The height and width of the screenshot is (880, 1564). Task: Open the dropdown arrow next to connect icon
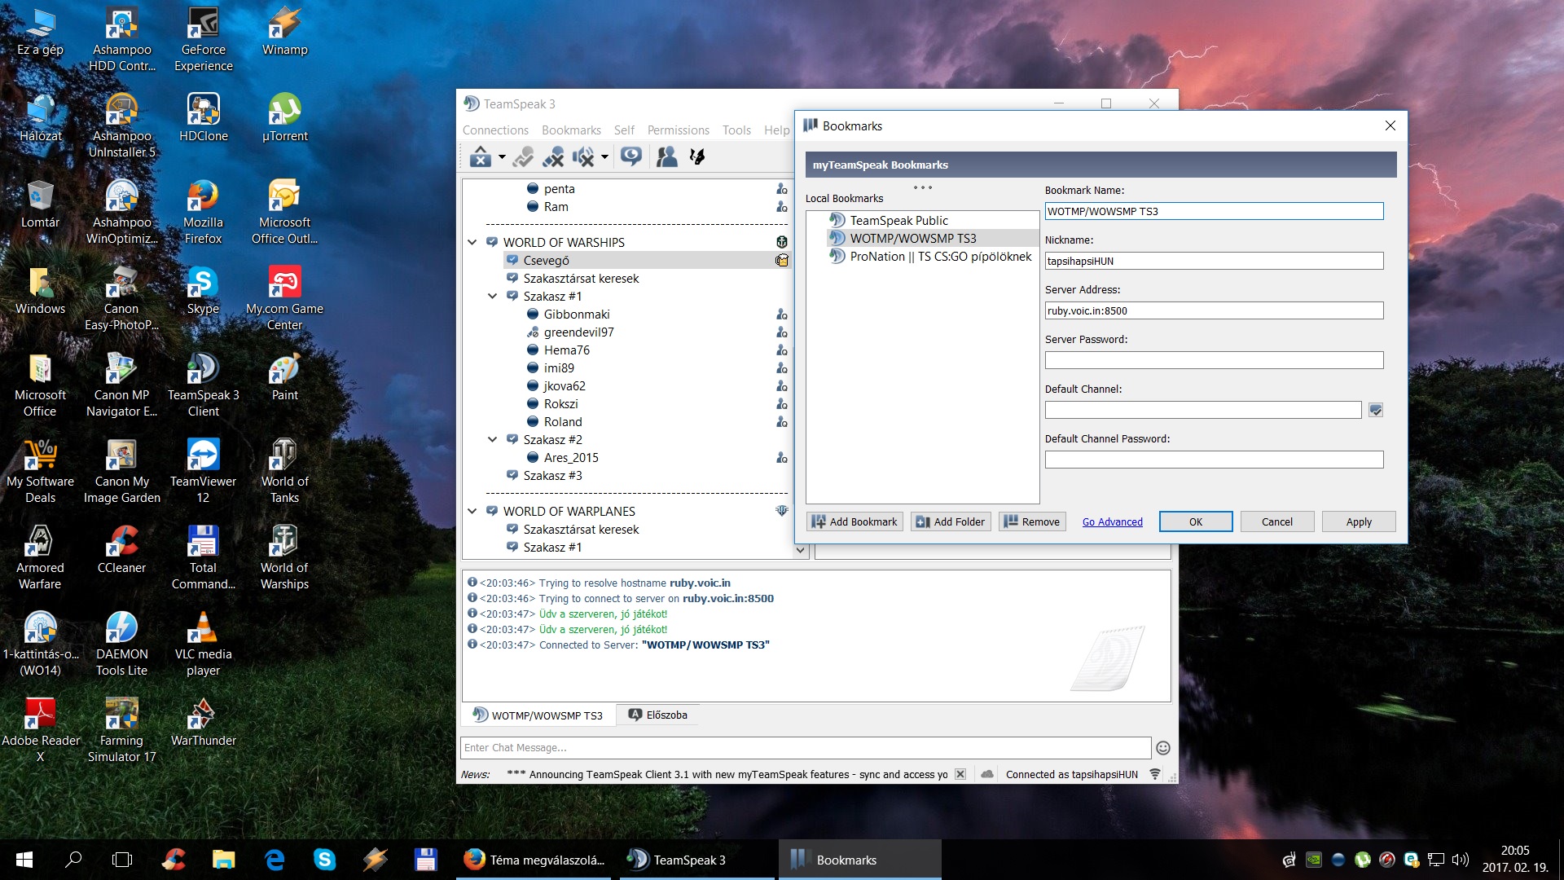tap(502, 156)
